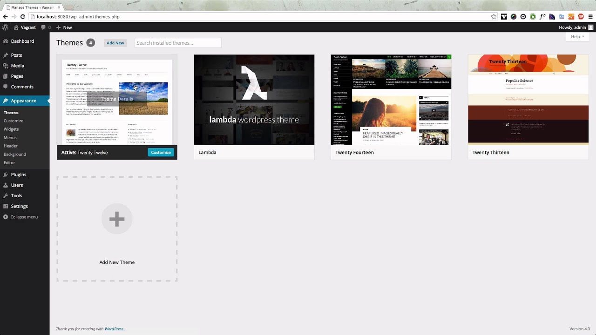
Task: Open the Tools sidebar section
Action: (x=16, y=195)
